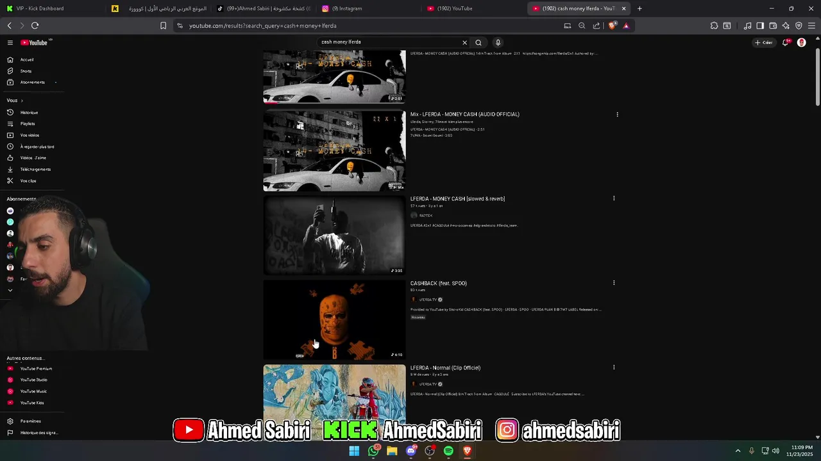Open the browser extensions puzzle icon
The image size is (821, 461).
[x=714, y=26]
